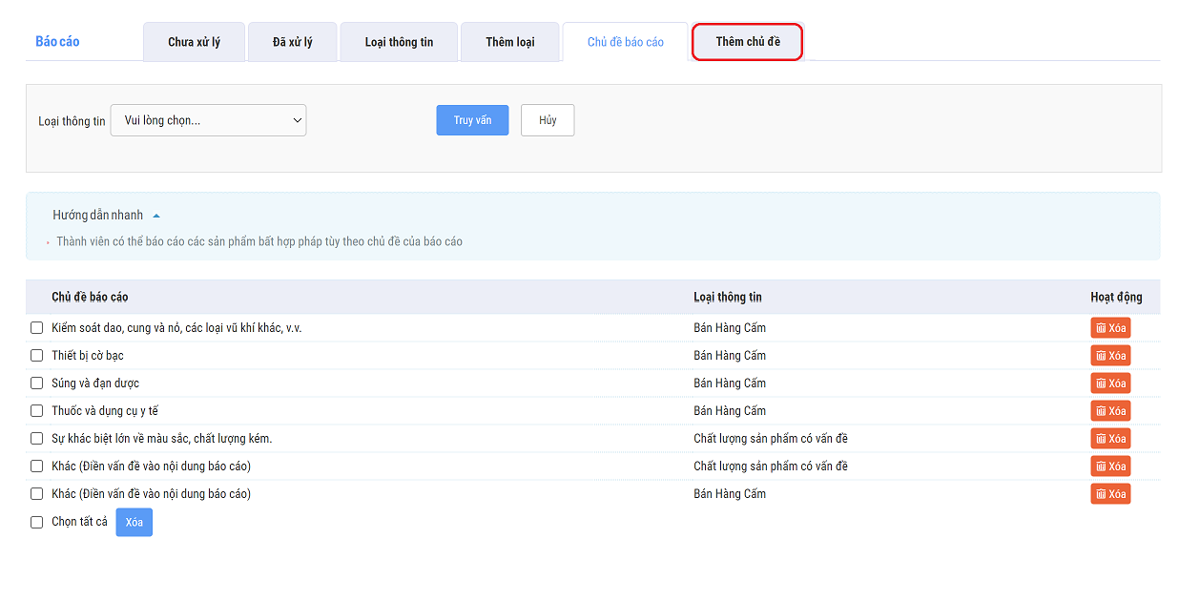Remove 'Thuốc và dụng cụ y tế' with Xóa

(1110, 411)
